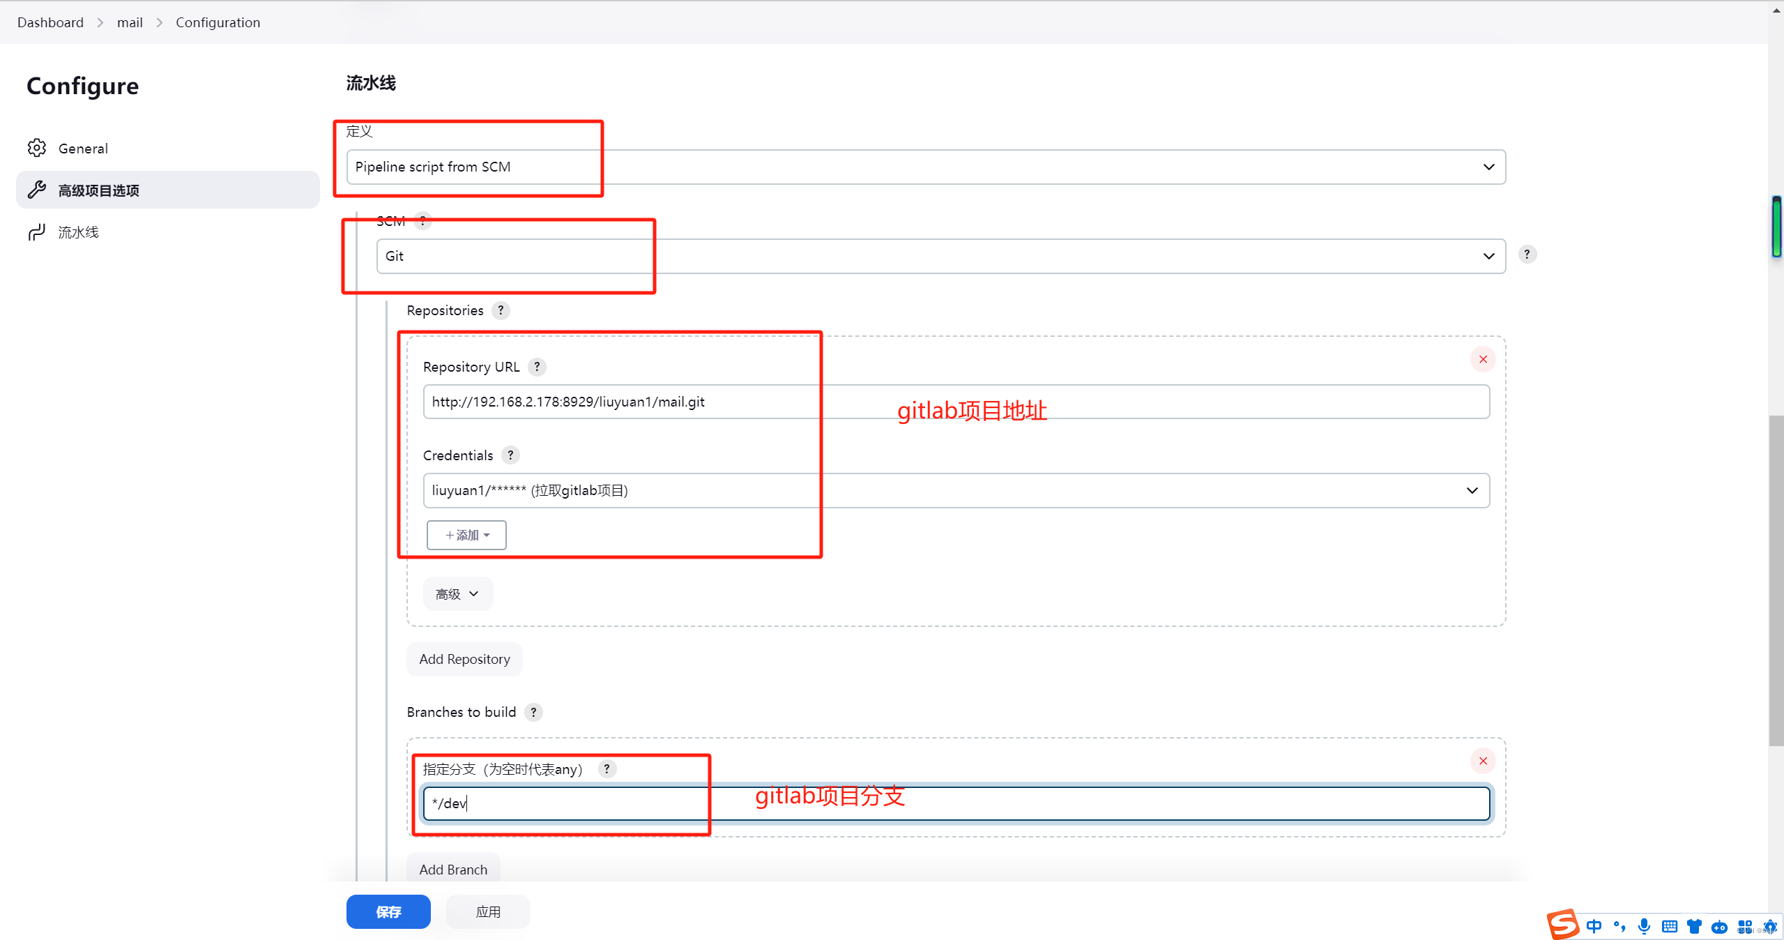Image resolution: width=1784 pixels, height=940 pixels.
Task: Click help icon right of Git dropdown
Action: pyautogui.click(x=1527, y=255)
